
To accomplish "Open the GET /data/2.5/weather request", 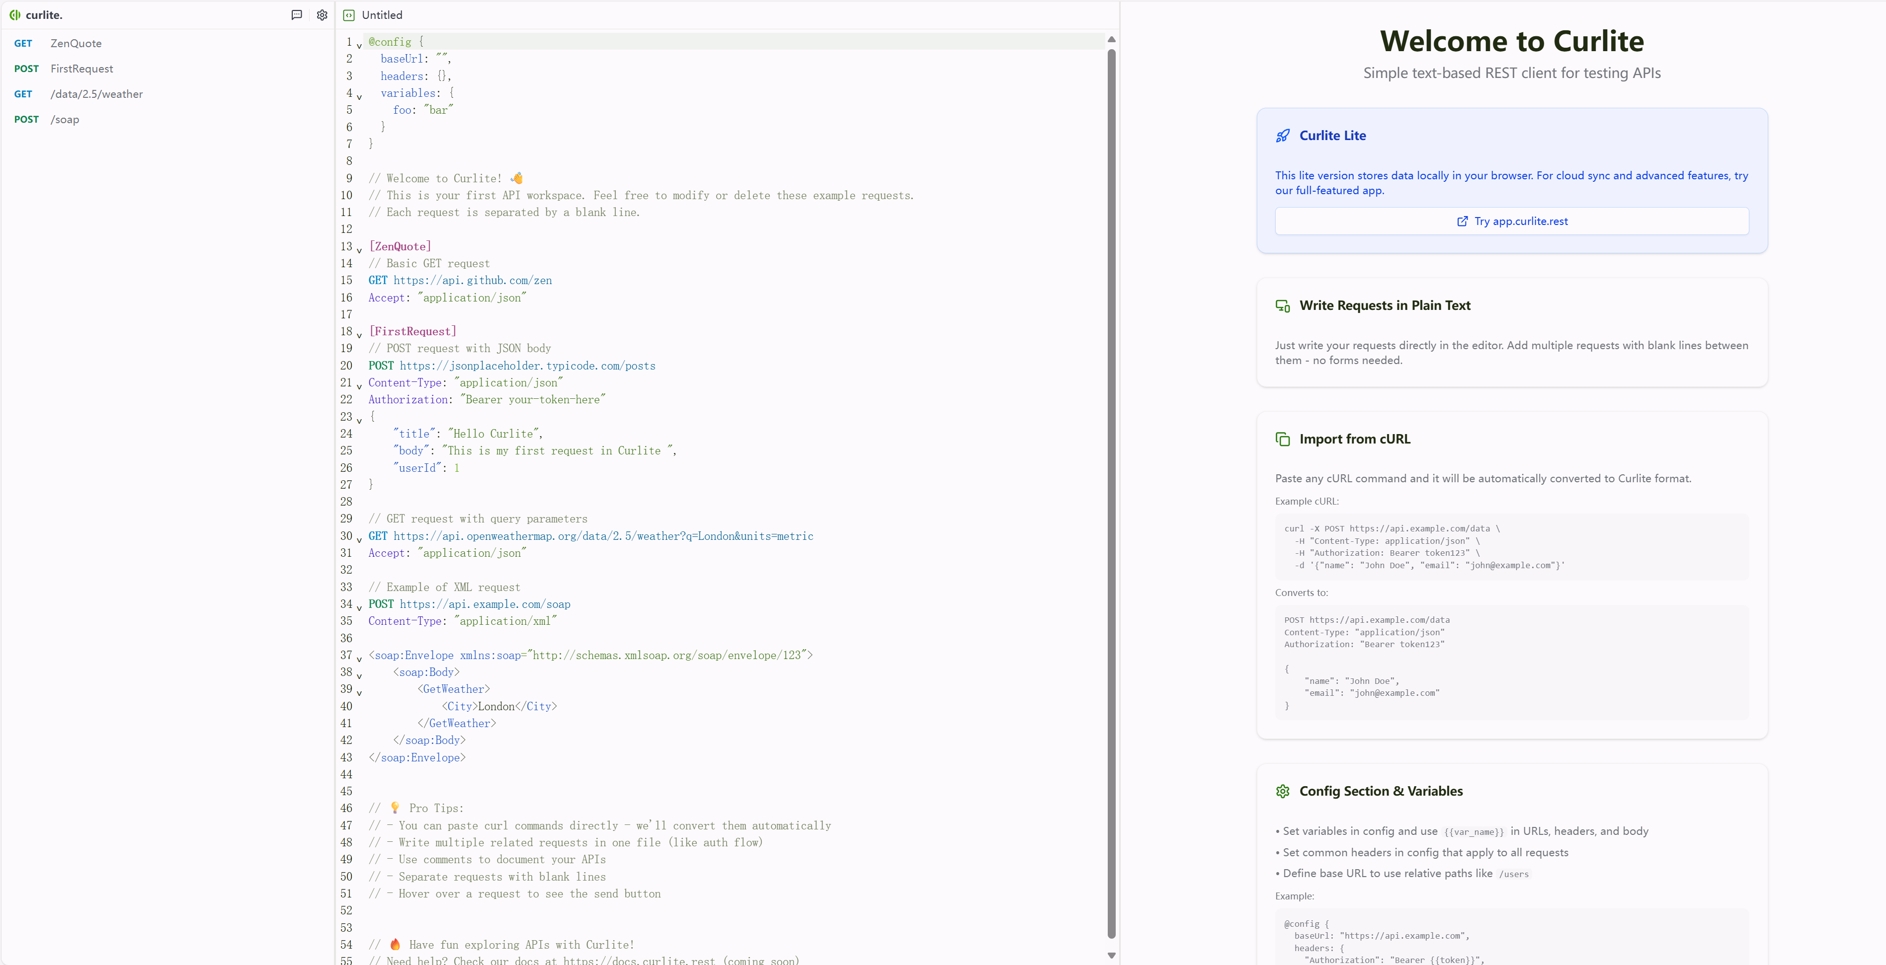I will (167, 94).
